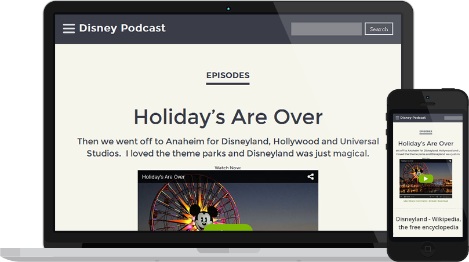Tap the Disney Podcast title on the phone
This screenshot has height=262, width=469.
point(413,118)
